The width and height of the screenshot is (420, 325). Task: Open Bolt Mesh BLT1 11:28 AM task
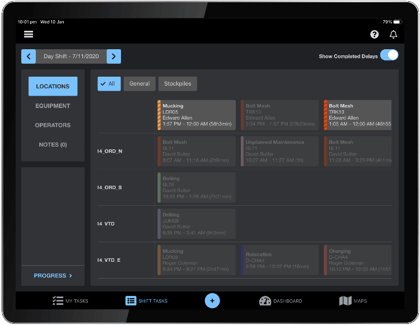point(358,152)
